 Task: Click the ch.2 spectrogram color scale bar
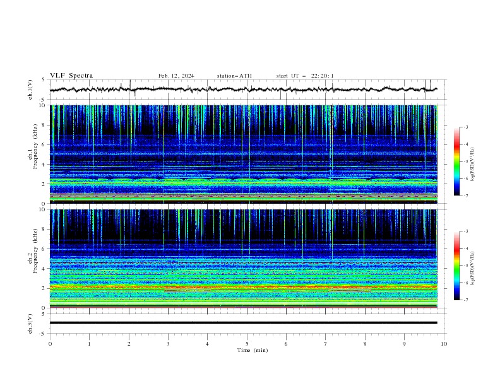point(456,266)
